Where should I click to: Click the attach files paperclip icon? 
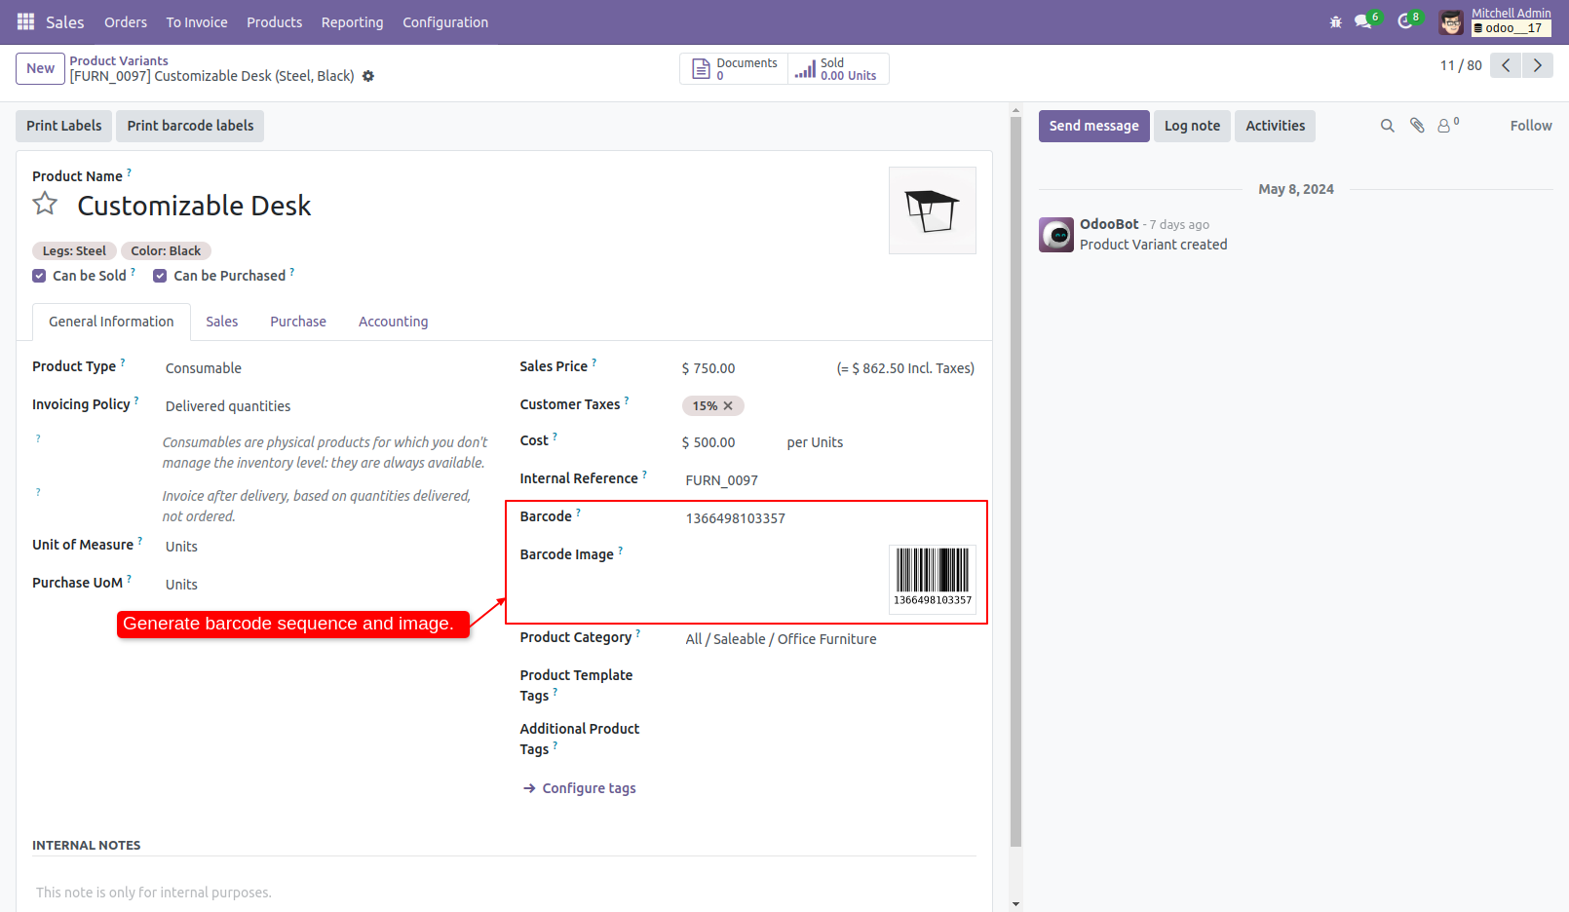coord(1416,125)
